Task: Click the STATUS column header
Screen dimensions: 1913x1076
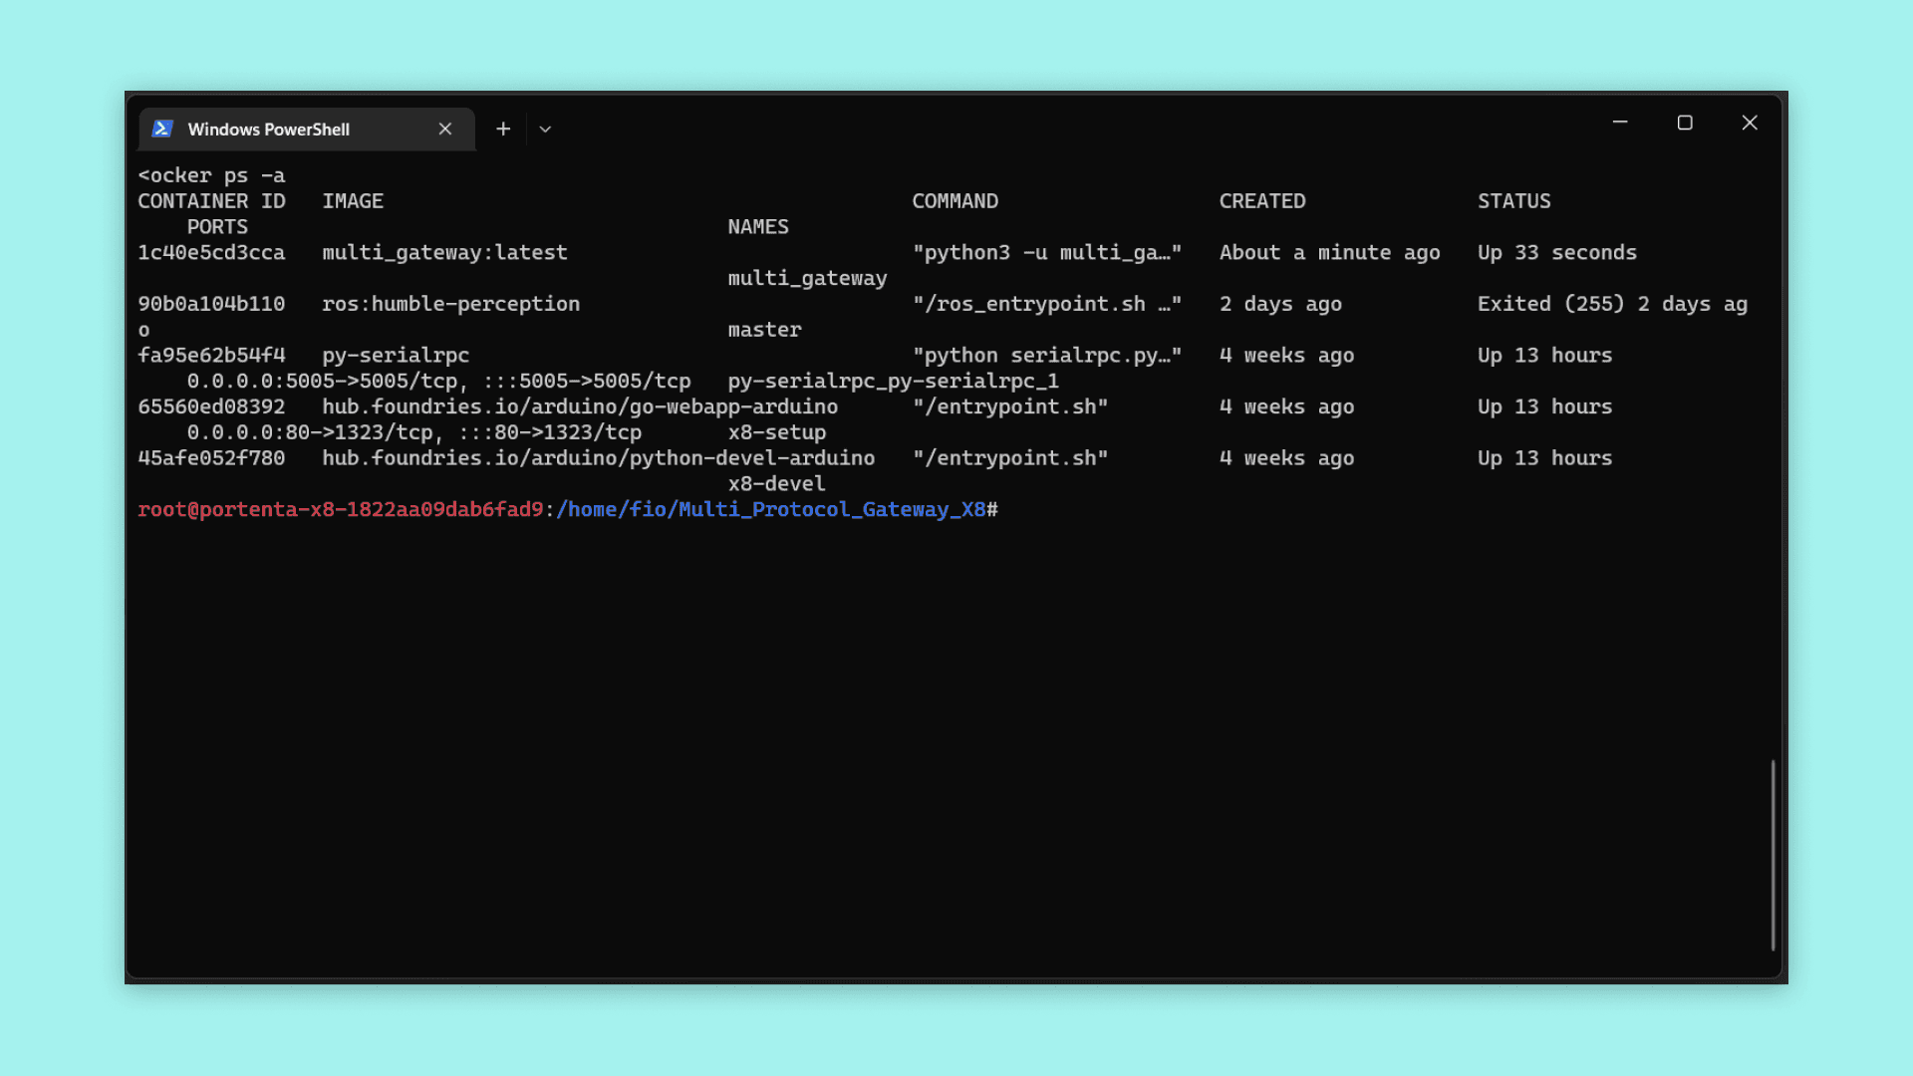Action: (1513, 201)
